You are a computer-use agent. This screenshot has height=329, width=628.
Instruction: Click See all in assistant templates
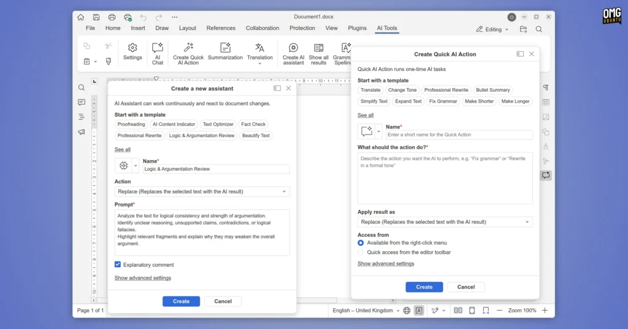(x=122, y=149)
